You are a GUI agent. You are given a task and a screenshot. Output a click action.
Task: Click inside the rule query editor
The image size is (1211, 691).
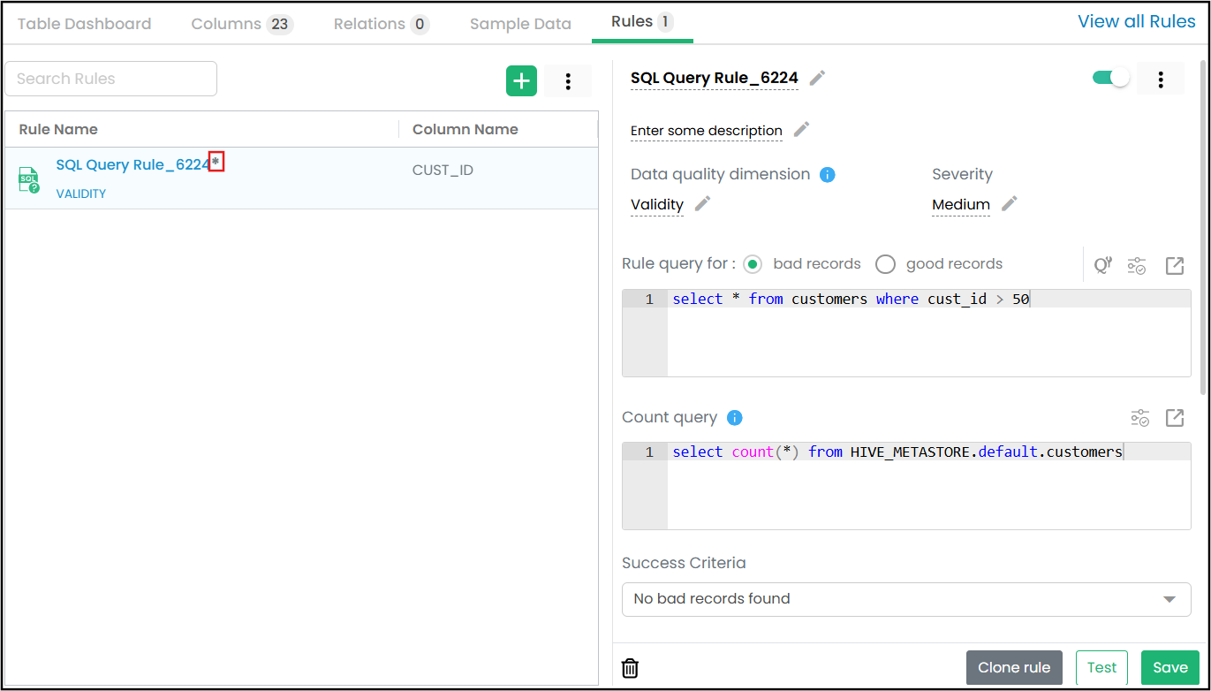click(906, 333)
